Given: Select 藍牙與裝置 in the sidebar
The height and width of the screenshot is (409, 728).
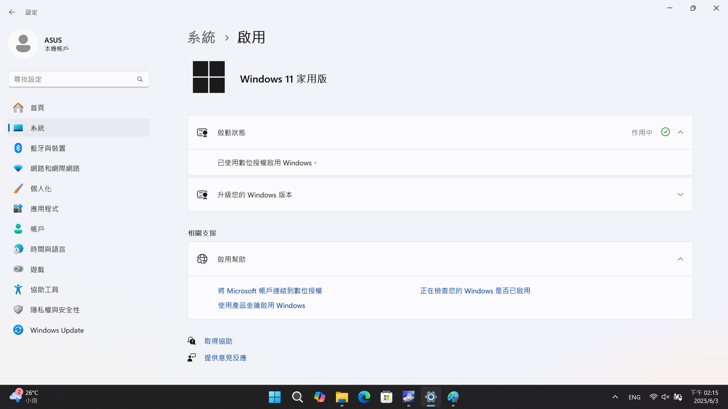Looking at the screenshot, I should tap(78, 148).
